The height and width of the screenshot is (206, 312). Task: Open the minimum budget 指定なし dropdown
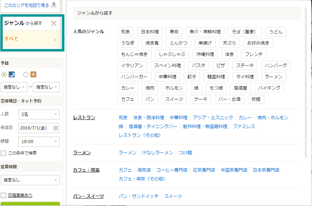(x=14, y=87)
